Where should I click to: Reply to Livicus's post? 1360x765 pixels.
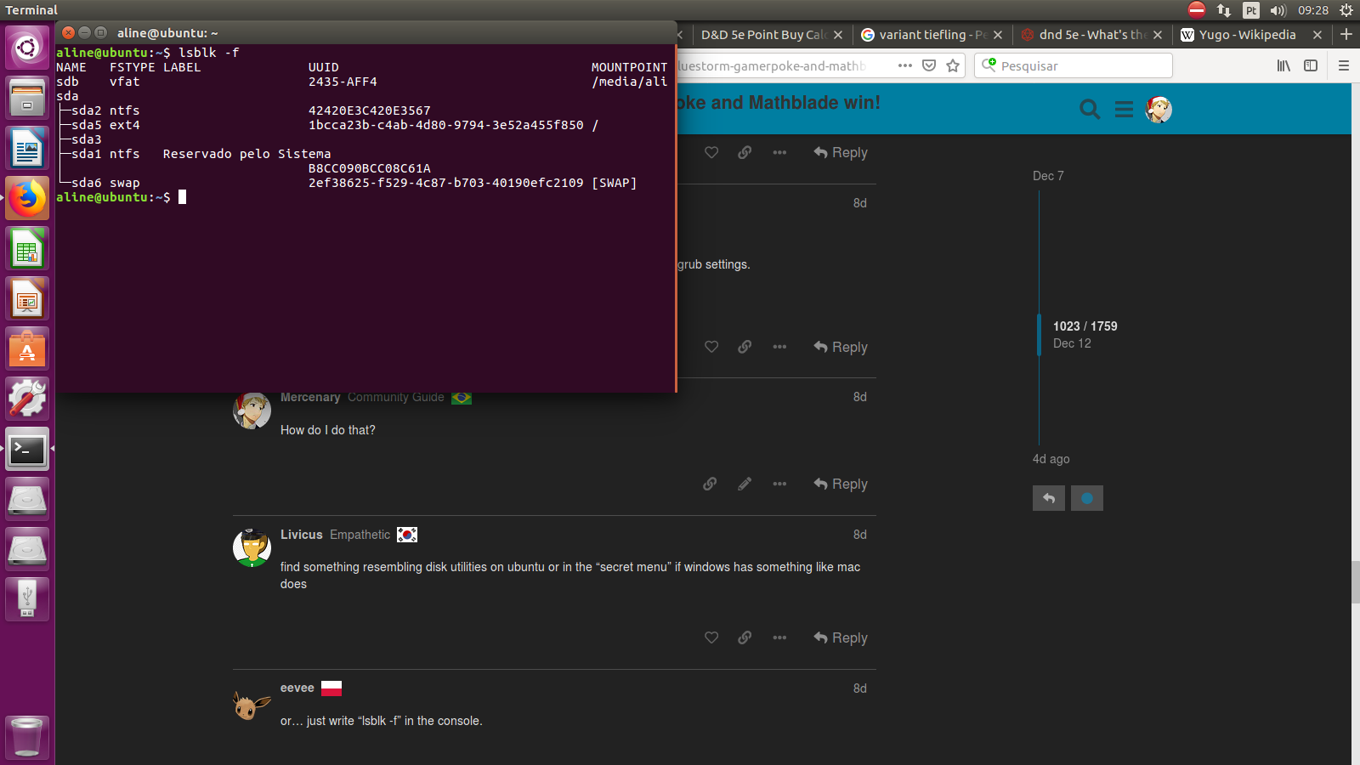[x=841, y=637]
